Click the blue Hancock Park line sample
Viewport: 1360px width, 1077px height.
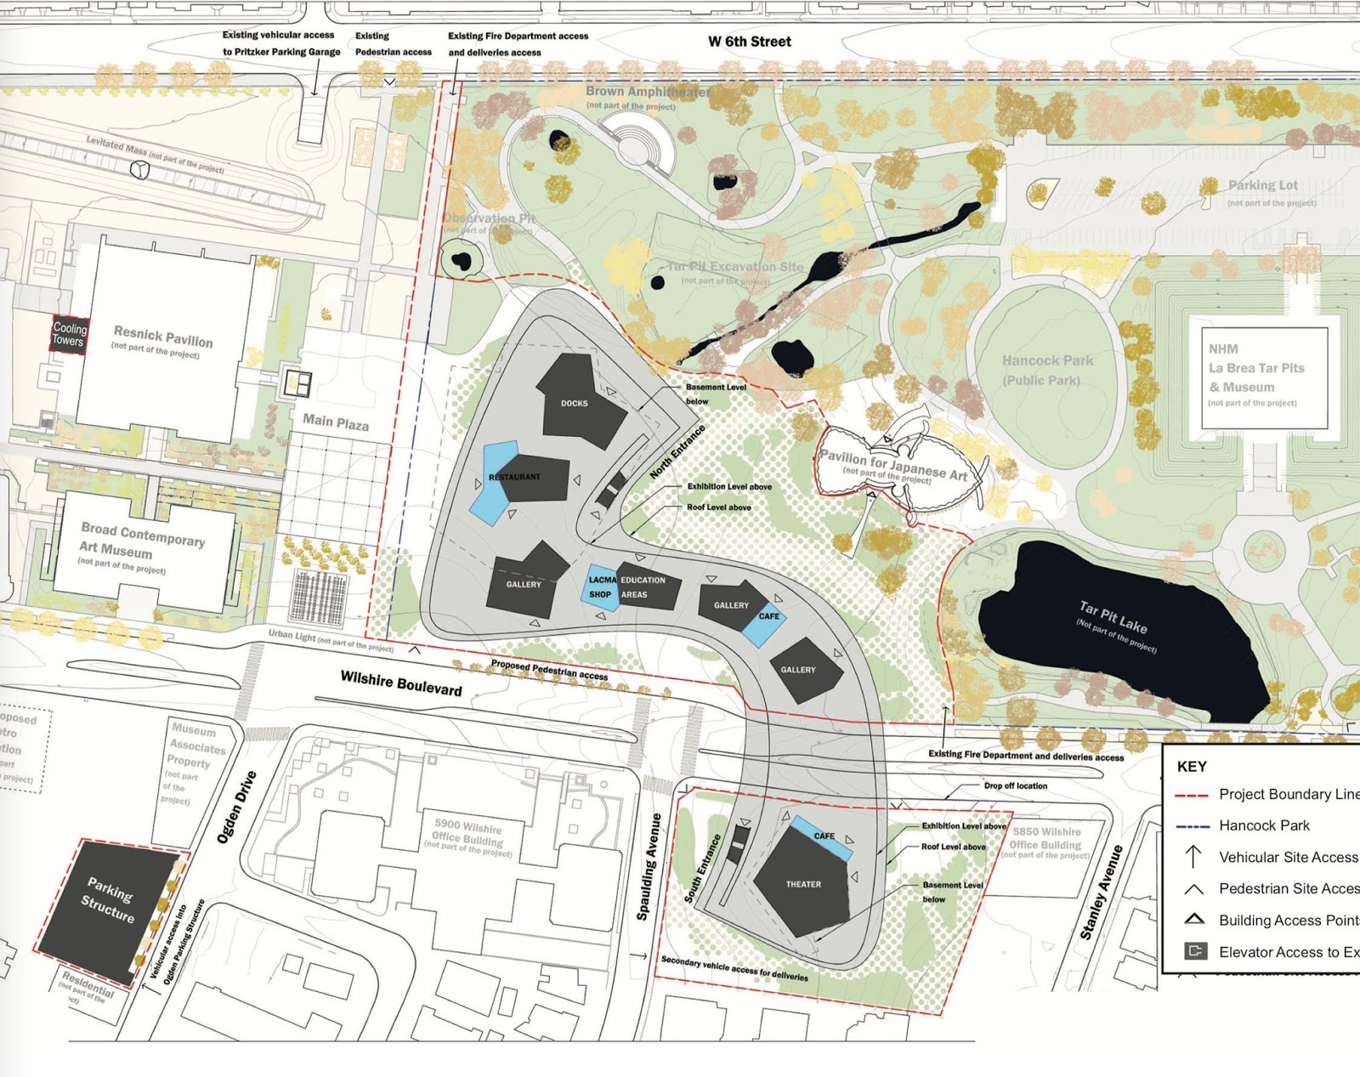(1191, 825)
